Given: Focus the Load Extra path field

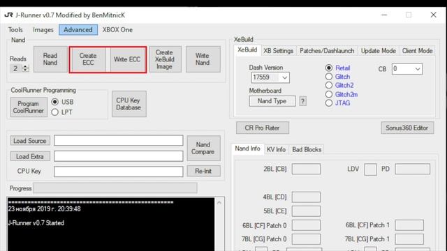Looking at the screenshot, I should point(118,156).
